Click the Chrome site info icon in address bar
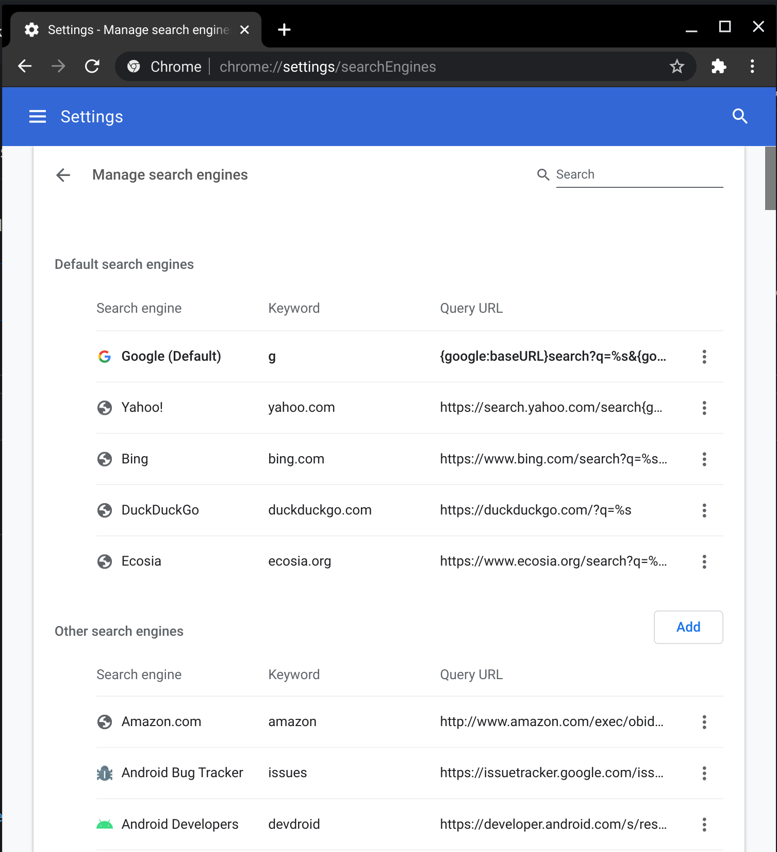 click(134, 67)
